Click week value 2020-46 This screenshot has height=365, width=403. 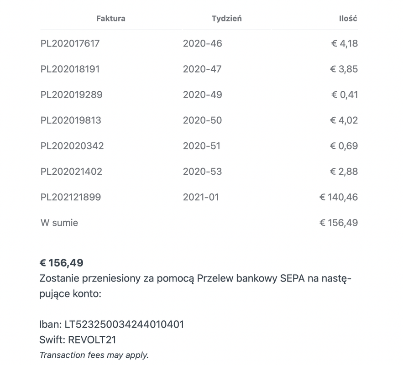[203, 43]
